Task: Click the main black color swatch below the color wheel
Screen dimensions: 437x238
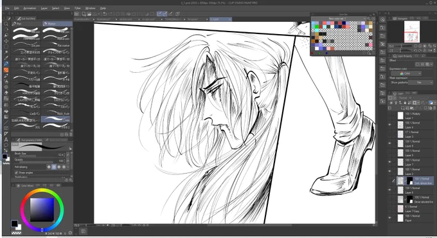Action: click(14, 223)
